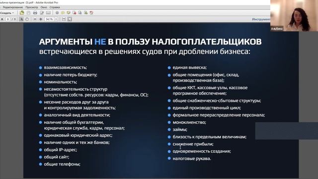Click the gear settings toolbar icon

[x=57, y=13]
